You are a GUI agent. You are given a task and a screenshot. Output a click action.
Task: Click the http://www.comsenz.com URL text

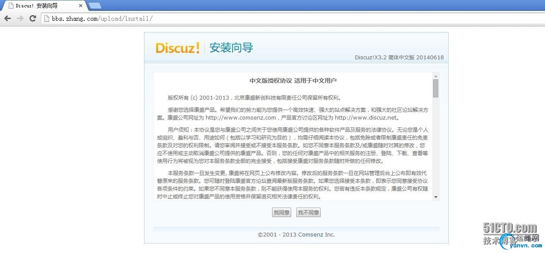pos(241,117)
